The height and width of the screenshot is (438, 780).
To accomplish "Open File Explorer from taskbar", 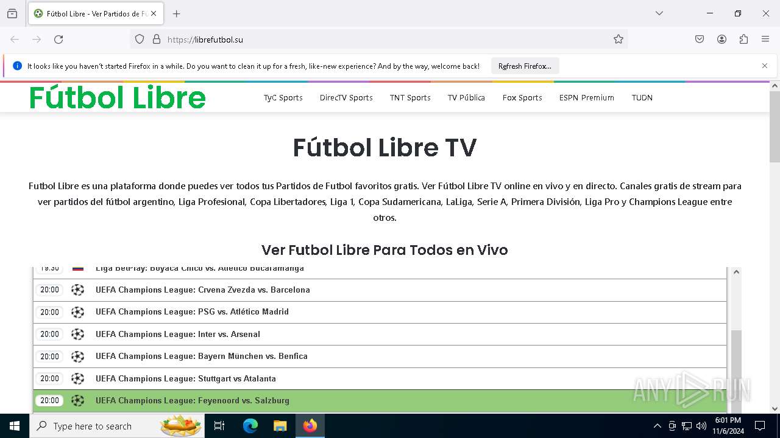I will (280, 426).
